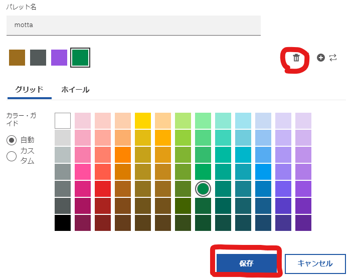Switch to the グリッド tab
This screenshot has width=355, height=278.
pos(30,90)
